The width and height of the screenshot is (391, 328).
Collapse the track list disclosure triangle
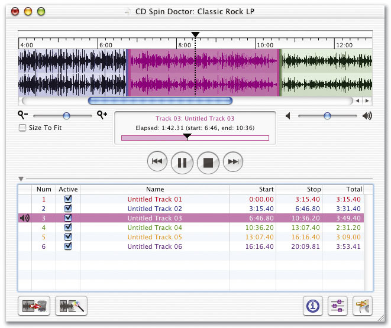click(x=21, y=179)
